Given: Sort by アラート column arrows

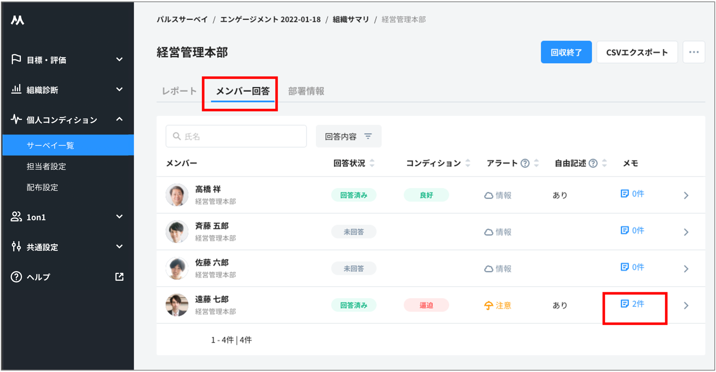Looking at the screenshot, I should 537,163.
